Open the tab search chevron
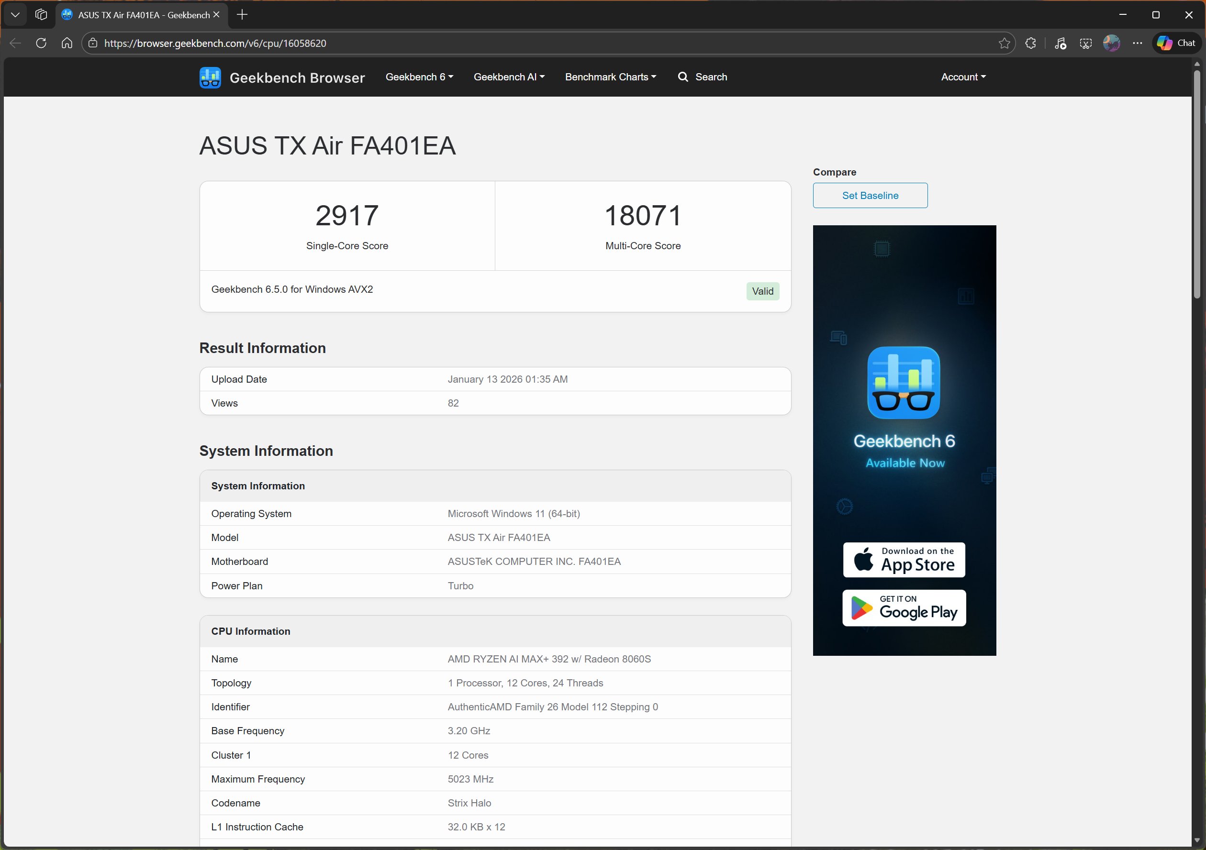The height and width of the screenshot is (850, 1206). coord(15,15)
